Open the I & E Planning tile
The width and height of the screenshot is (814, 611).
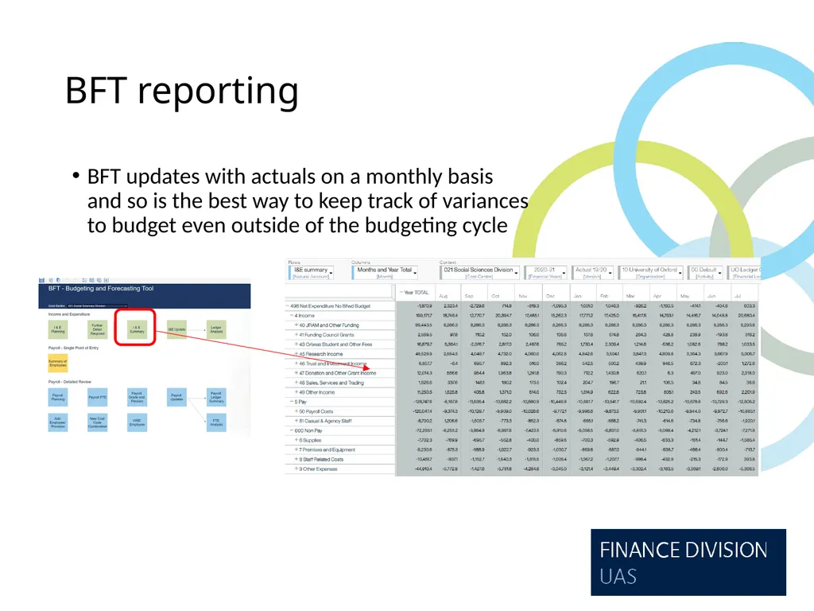[57, 329]
